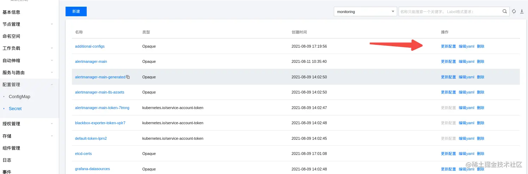Click 编辑yaml for alertmanager-main
528x174 pixels.
tap(466, 61)
